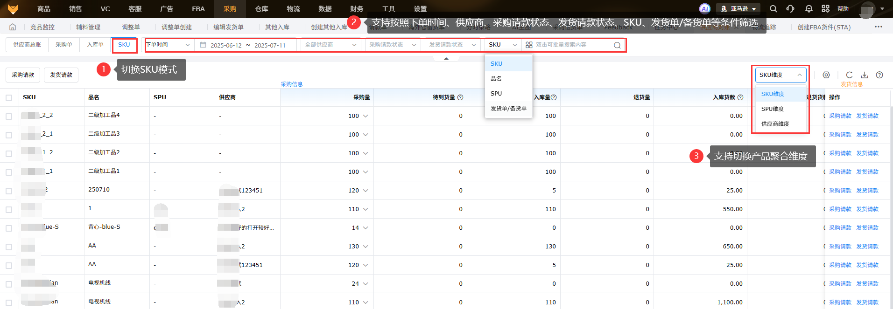Check the row checkbox for 二级加工品4
Screen dimensions: 893x309
click(9, 117)
